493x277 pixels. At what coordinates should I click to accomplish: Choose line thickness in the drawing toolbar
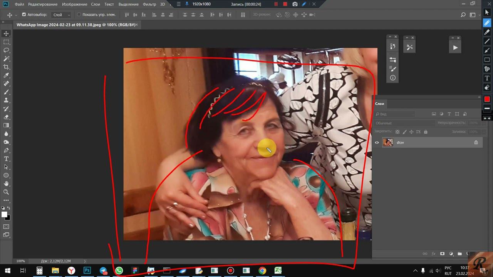(x=487, y=108)
